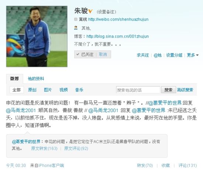Click the small person gender icon
The width and height of the screenshot is (203, 170).
pos(76,28)
